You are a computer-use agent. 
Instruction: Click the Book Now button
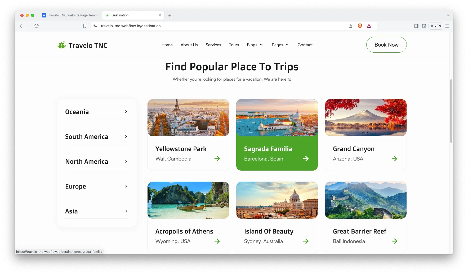386,45
